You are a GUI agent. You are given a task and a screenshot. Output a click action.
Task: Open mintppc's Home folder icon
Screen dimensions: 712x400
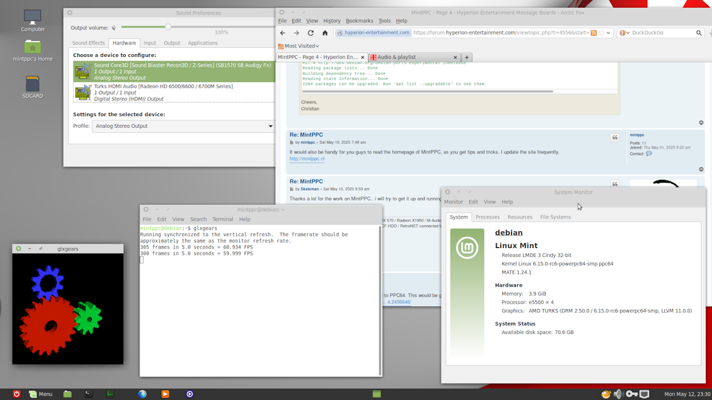33,50
